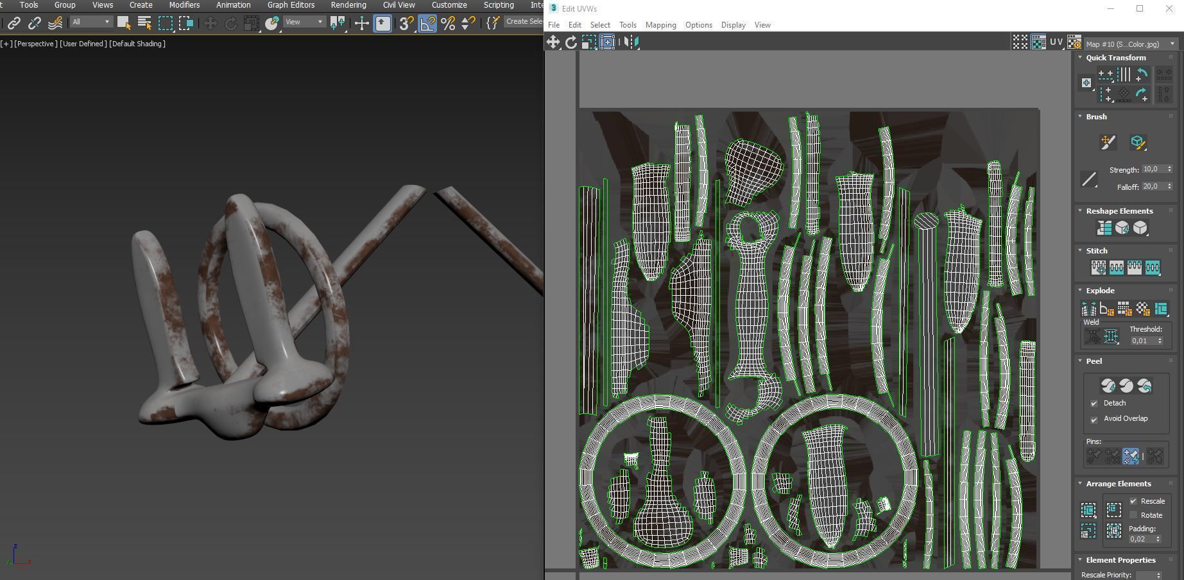The width and height of the screenshot is (1184, 580).
Task: Open the reference coordinate 'View' dropdown
Action: tap(304, 22)
